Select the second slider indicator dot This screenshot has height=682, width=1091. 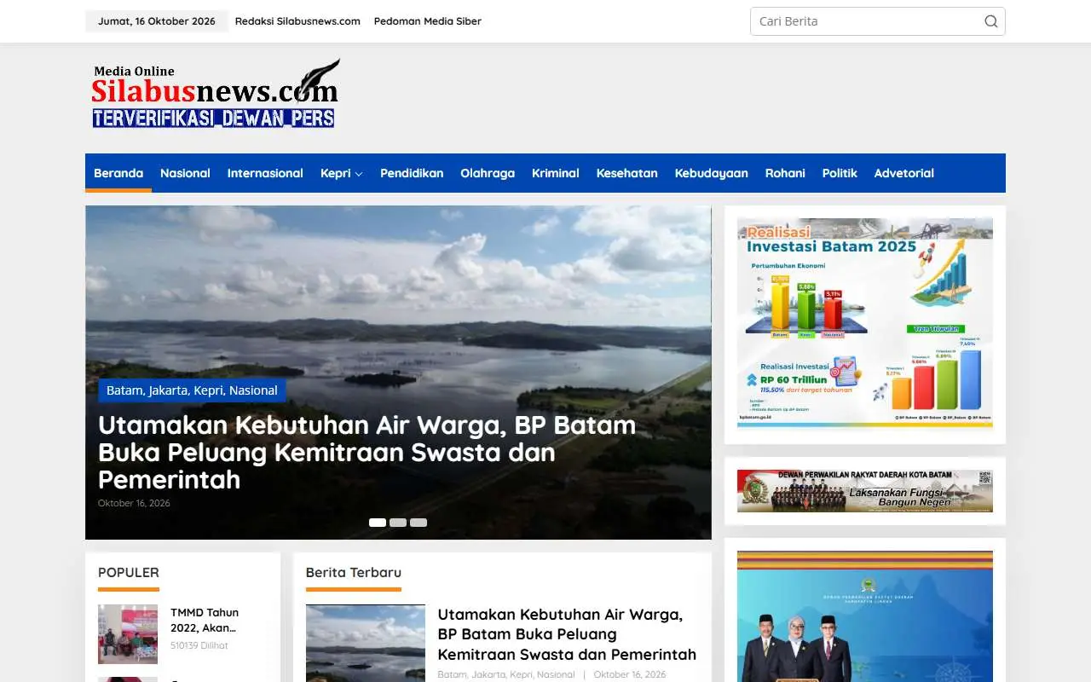point(398,523)
